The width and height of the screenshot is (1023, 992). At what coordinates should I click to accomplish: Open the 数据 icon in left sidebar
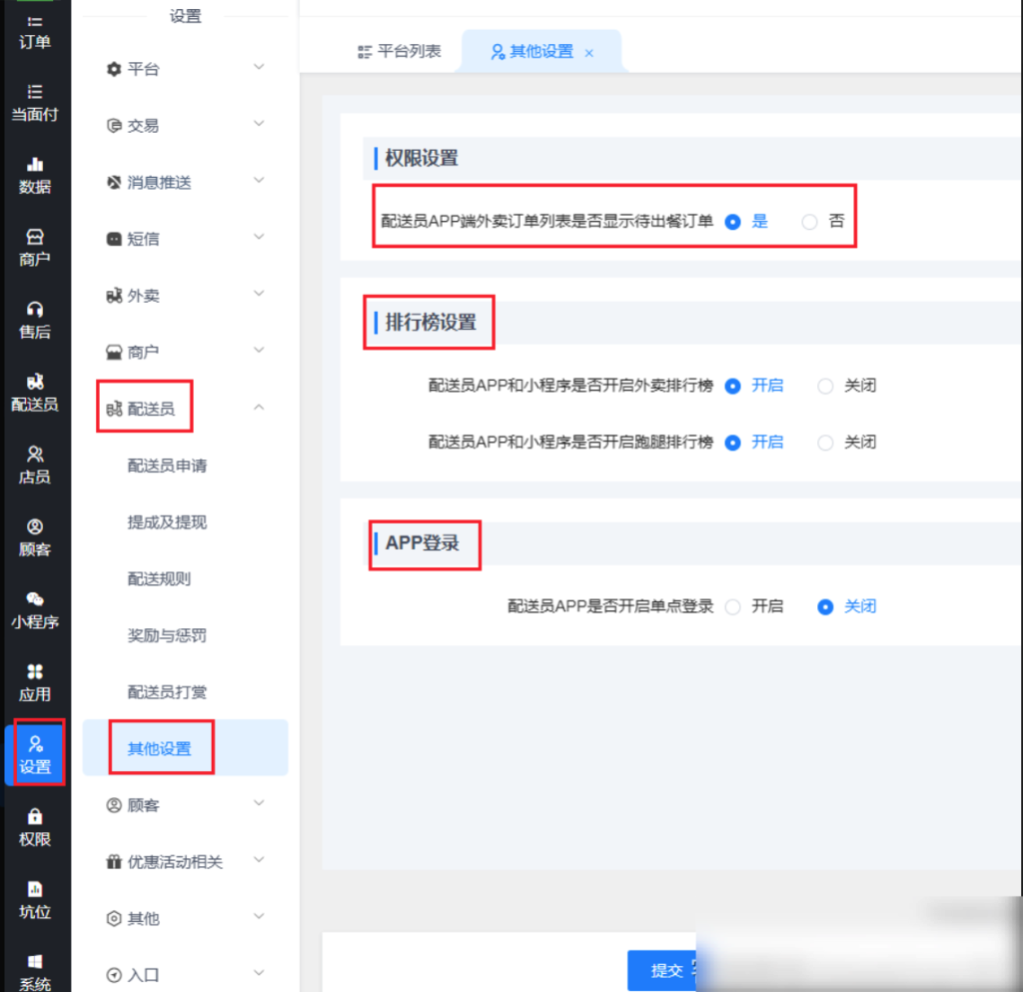click(x=35, y=175)
